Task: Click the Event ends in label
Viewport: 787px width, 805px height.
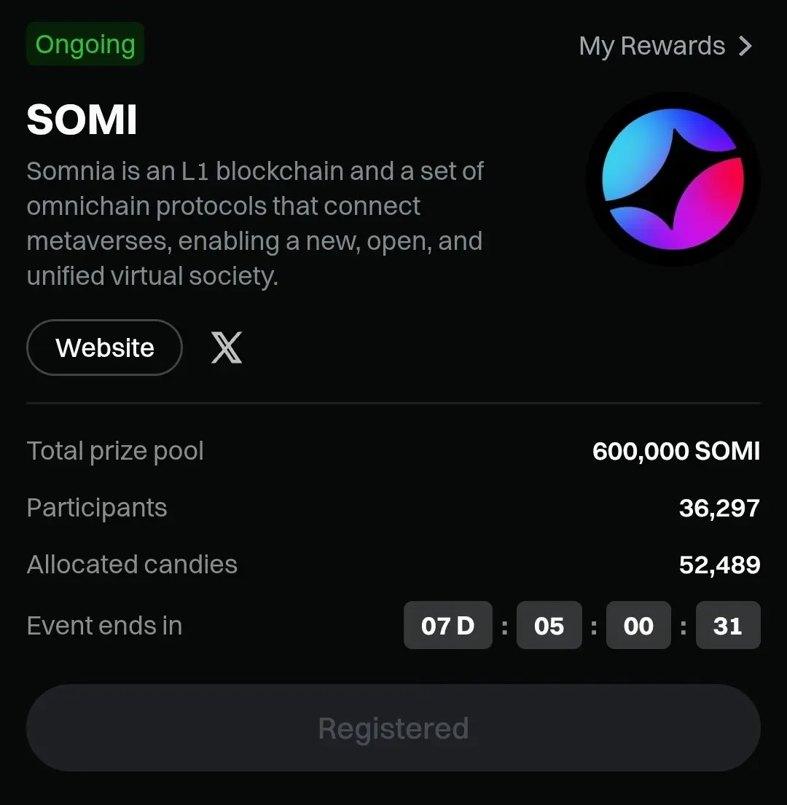Action: click(105, 625)
